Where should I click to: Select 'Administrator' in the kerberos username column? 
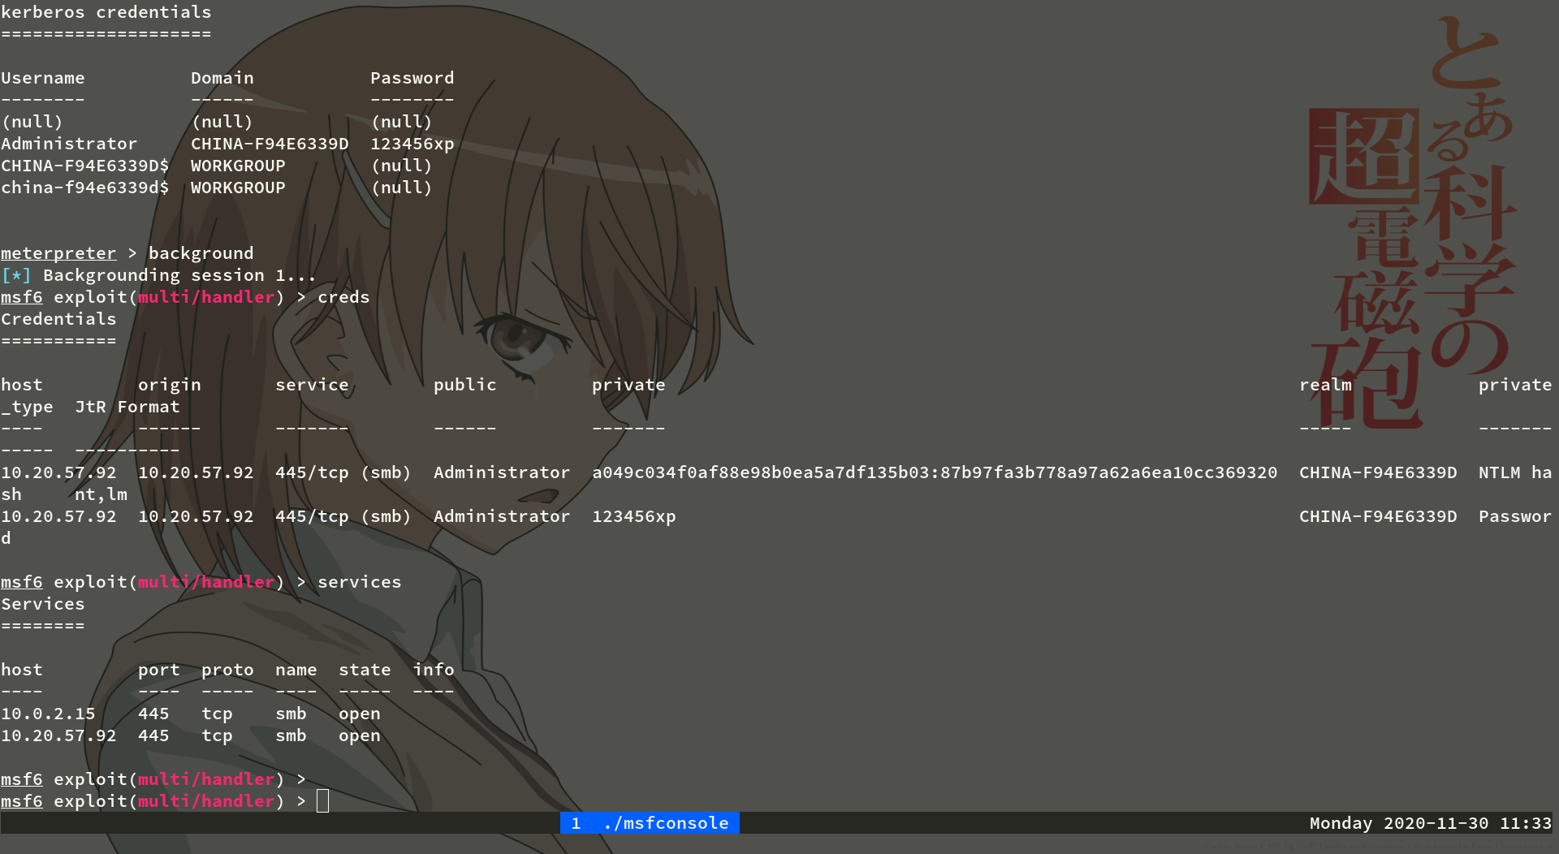click(x=69, y=144)
